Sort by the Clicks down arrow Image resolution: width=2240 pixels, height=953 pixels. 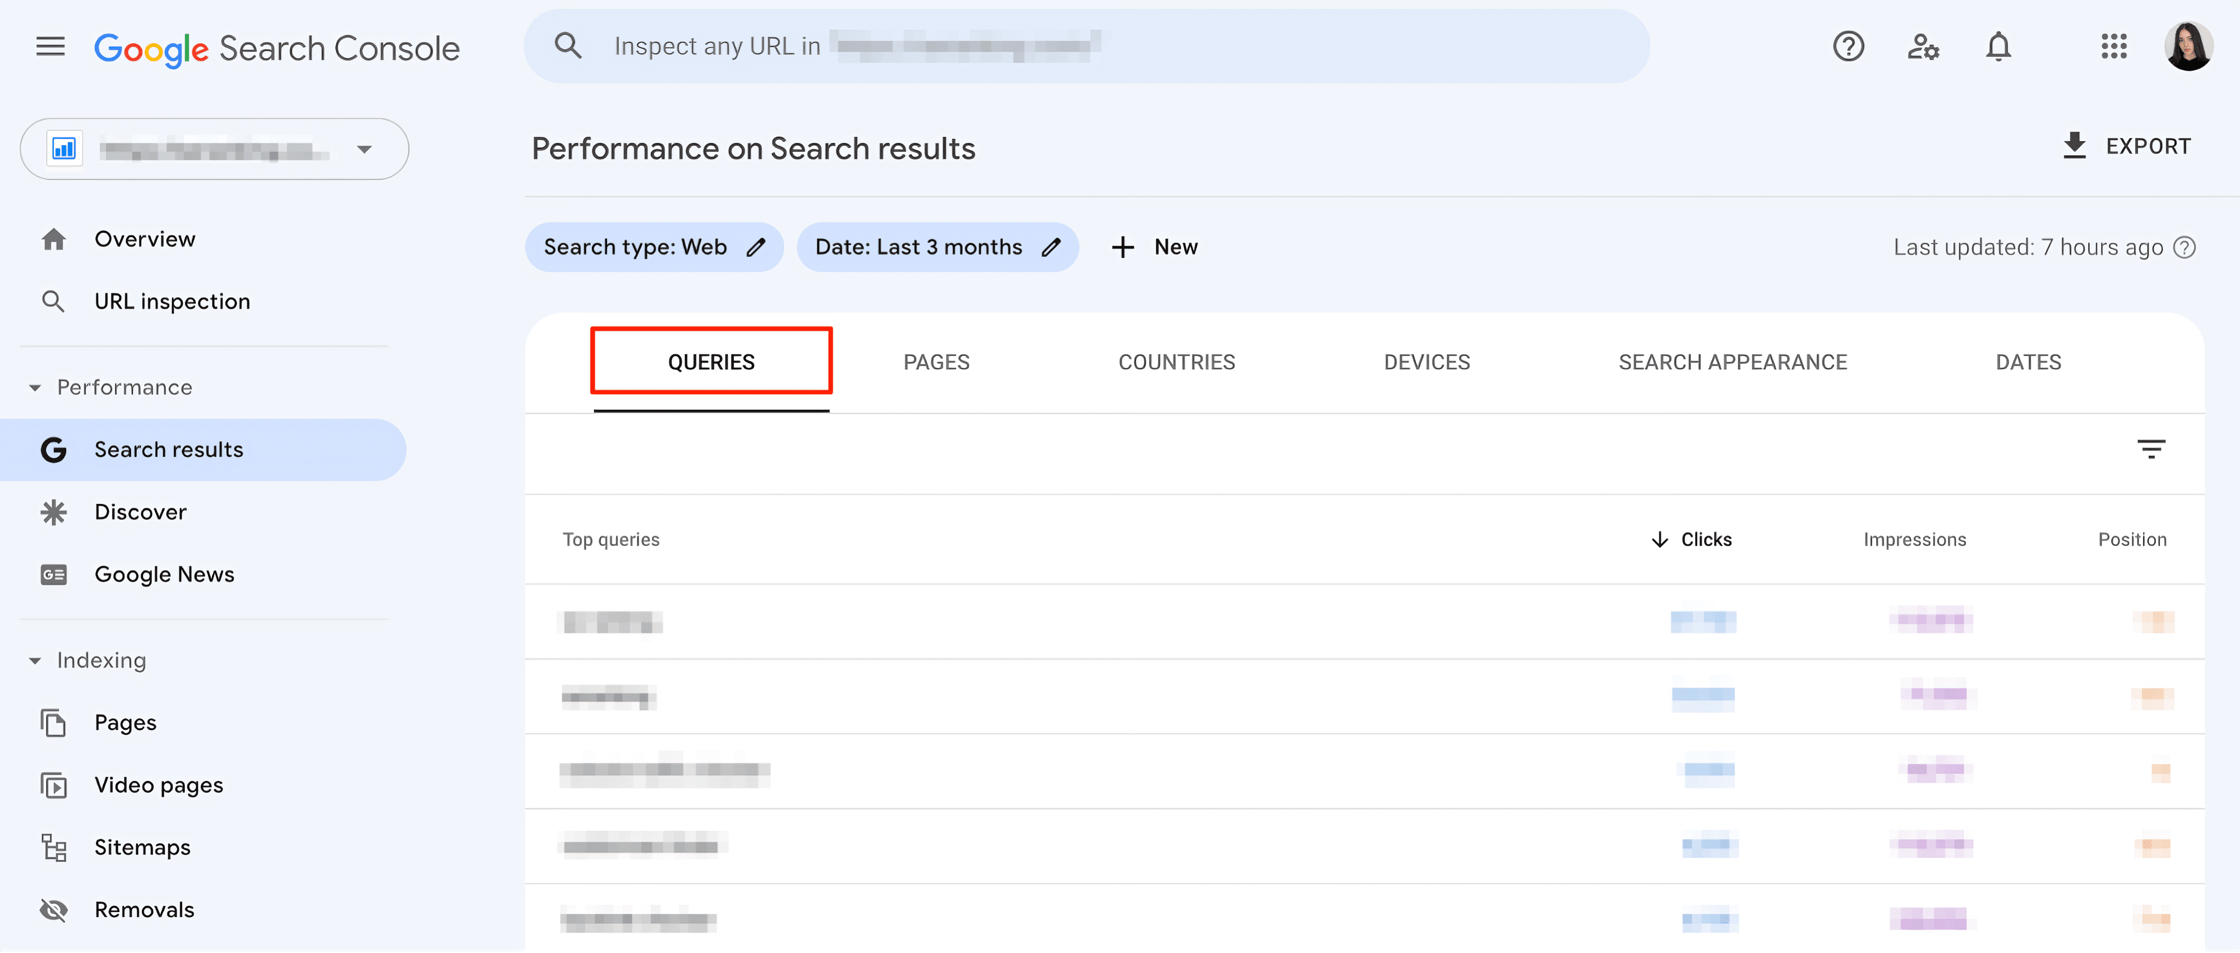coord(1659,540)
